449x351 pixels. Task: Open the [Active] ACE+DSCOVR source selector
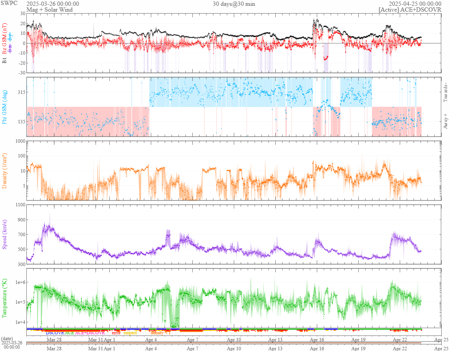point(410,10)
